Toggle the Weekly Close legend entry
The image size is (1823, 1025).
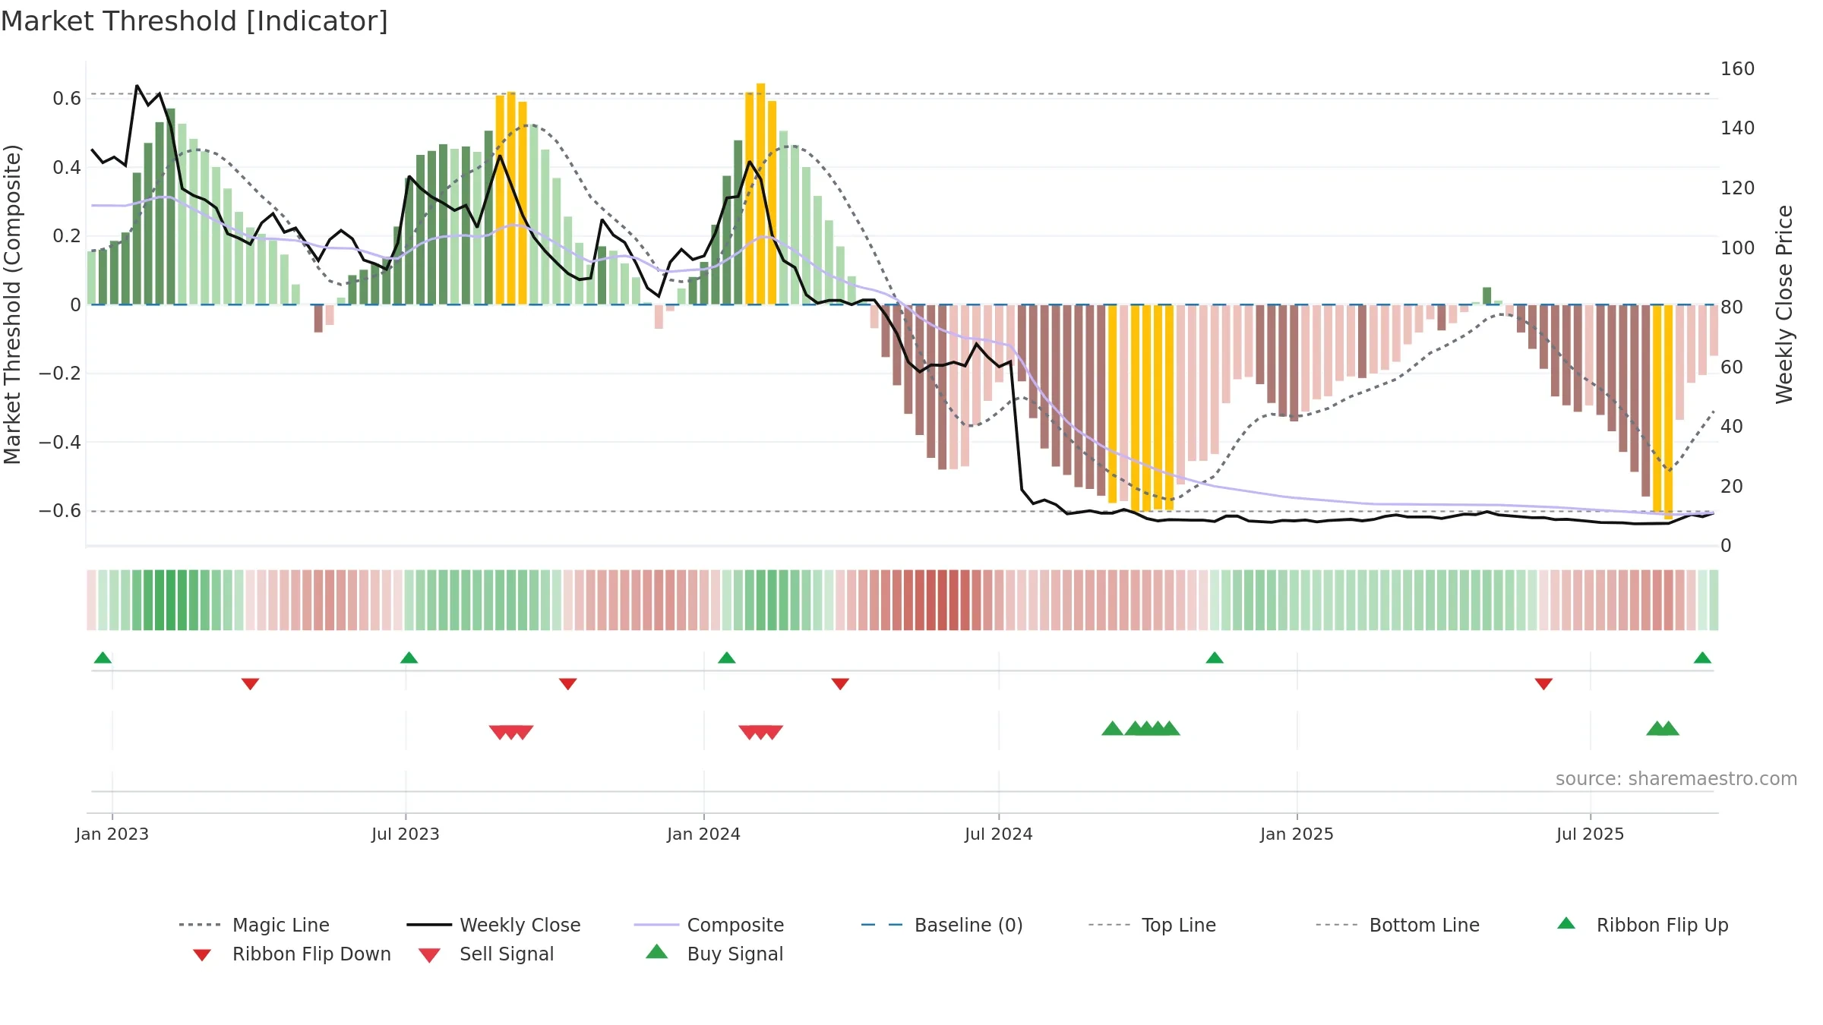click(494, 925)
